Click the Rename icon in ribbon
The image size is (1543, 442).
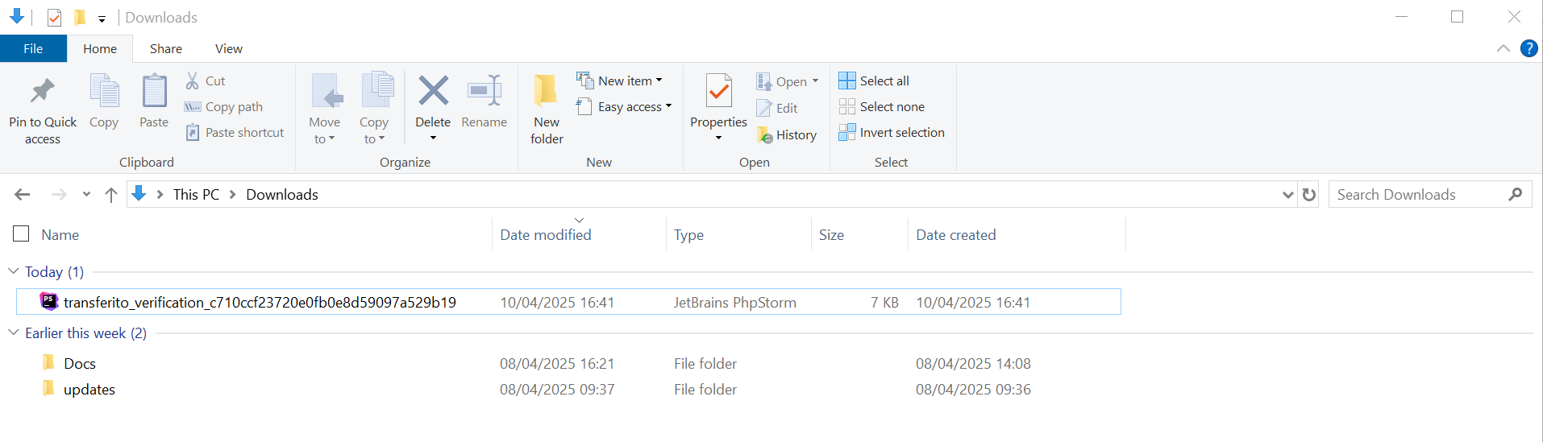pyautogui.click(x=485, y=90)
